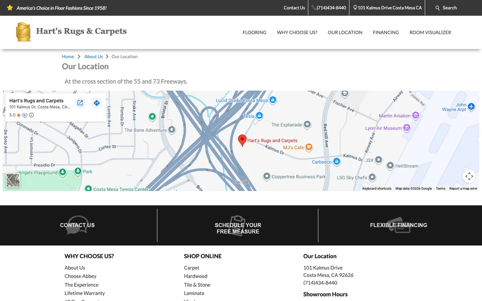The width and height of the screenshot is (482, 301).
Task: Open the Choose Abbey footer link
Action: [x=80, y=276]
